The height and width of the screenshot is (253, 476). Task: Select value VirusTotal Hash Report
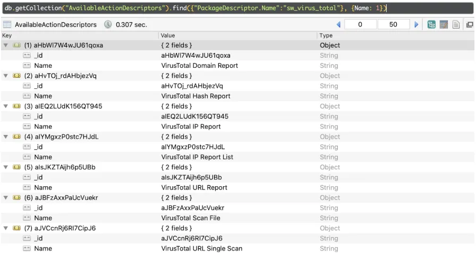[195, 96]
